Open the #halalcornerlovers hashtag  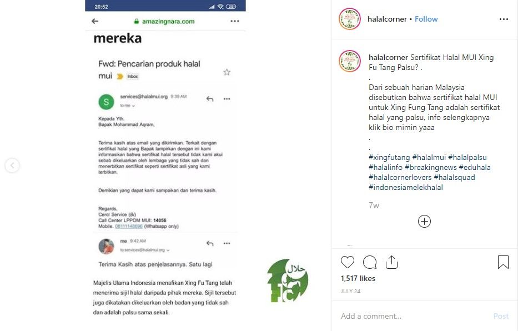[400, 177]
